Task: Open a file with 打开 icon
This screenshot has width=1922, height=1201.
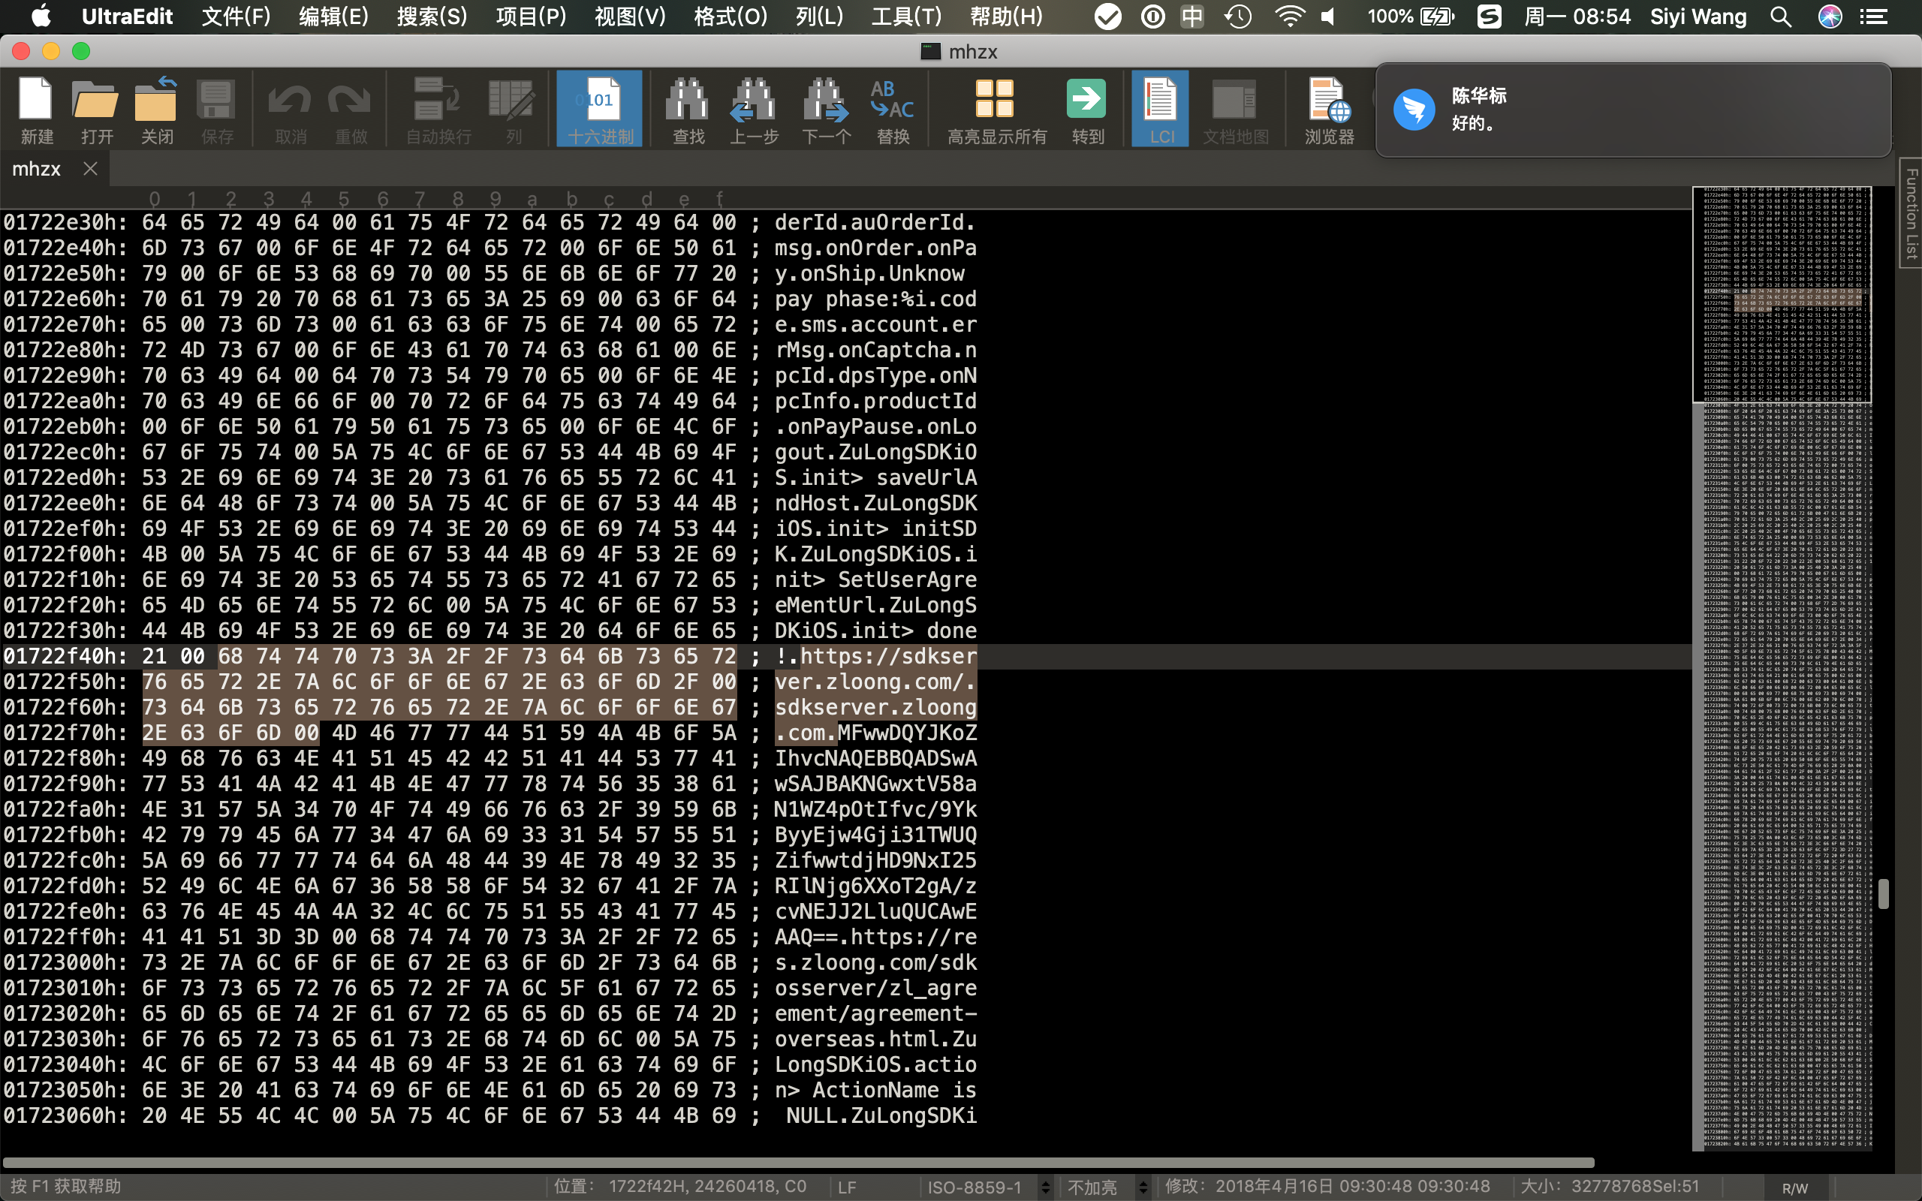Action: point(96,110)
